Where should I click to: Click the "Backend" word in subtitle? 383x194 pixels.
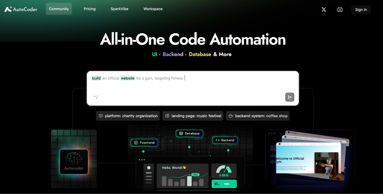point(173,54)
